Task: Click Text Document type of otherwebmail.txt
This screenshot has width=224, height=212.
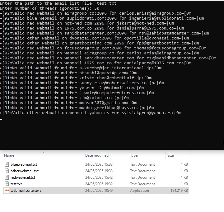Action: [142, 171]
